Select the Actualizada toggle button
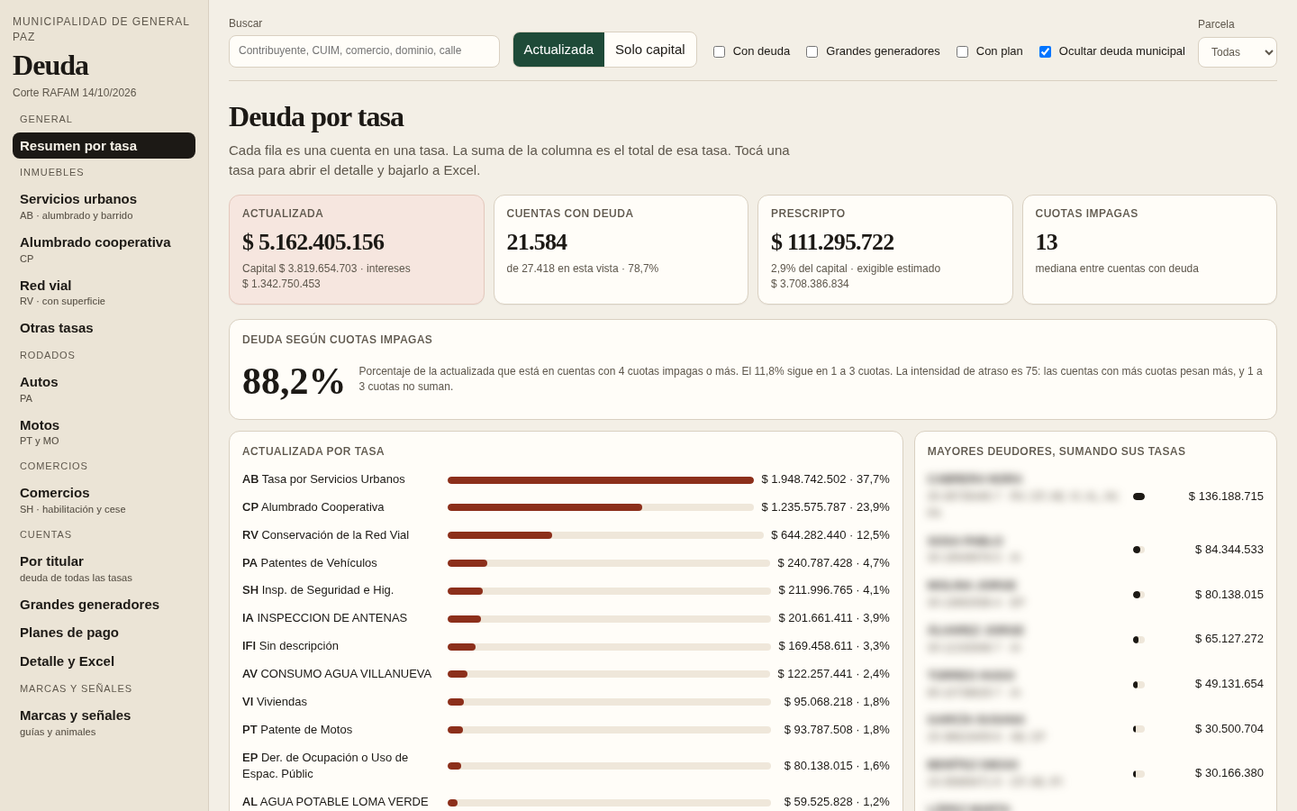The height and width of the screenshot is (811, 1297). coord(558,50)
